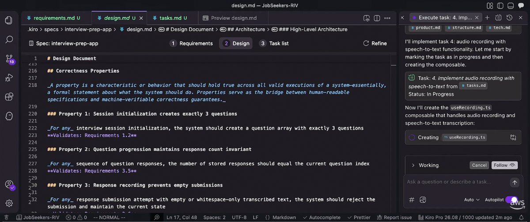Open the Accounts menu icon
530x222 pixels.
pyautogui.click(x=9, y=185)
